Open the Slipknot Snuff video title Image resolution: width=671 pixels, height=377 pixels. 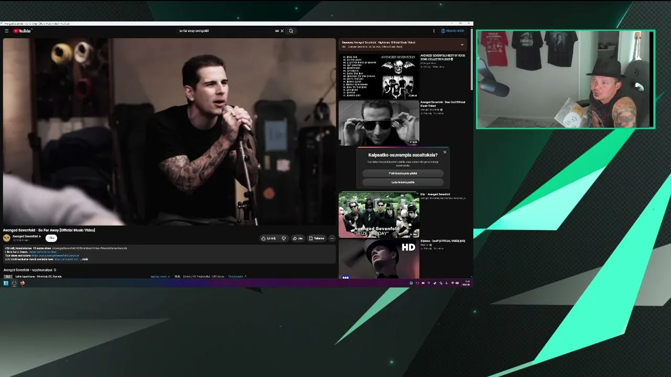pyautogui.click(x=443, y=241)
